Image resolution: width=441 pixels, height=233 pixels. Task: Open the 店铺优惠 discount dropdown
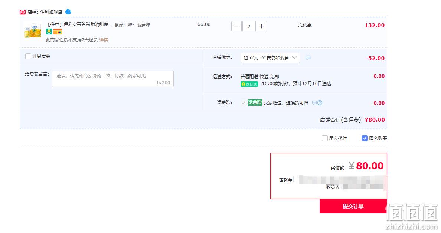270,57
